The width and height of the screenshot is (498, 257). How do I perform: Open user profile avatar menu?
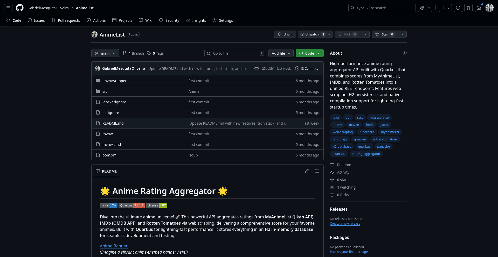click(489, 8)
